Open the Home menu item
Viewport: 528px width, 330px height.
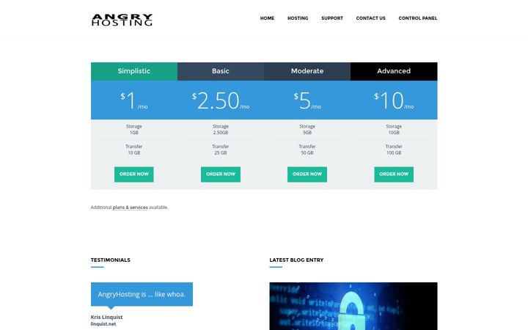(x=267, y=18)
